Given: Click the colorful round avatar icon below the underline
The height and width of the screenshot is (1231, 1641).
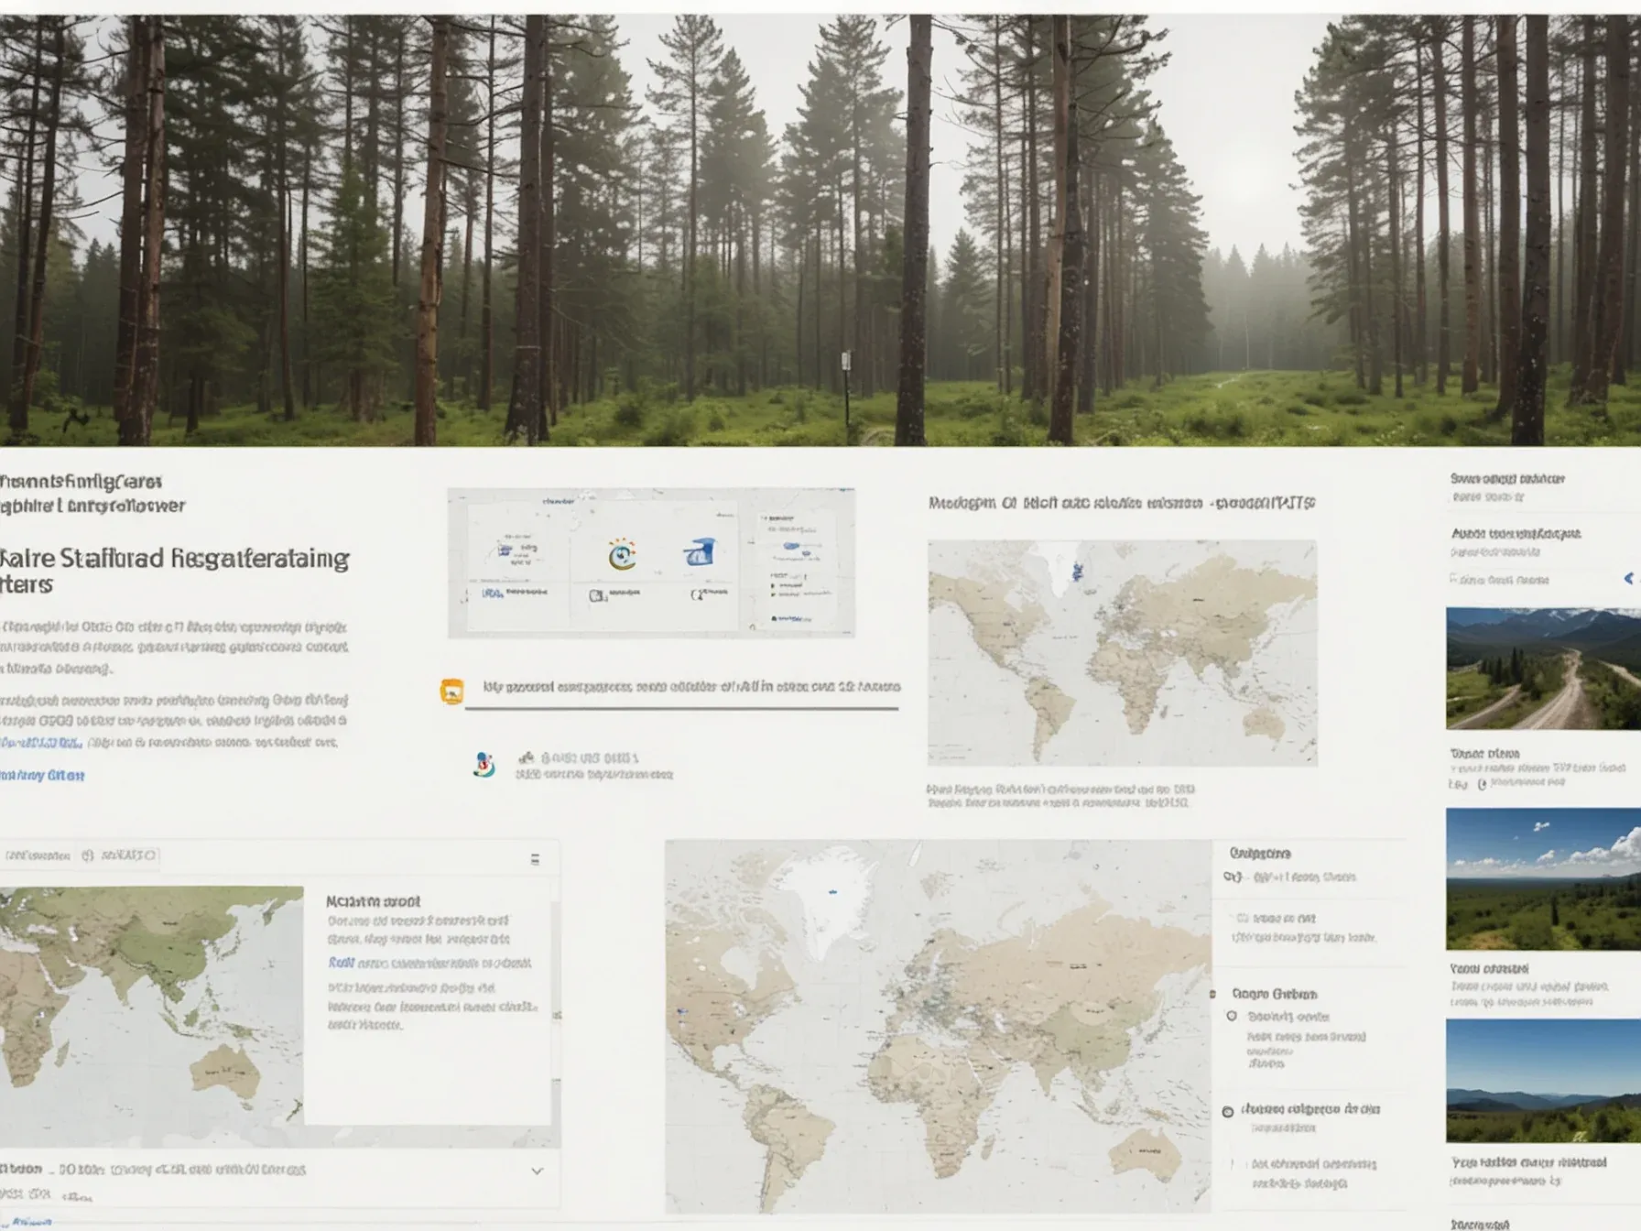Looking at the screenshot, I should [484, 765].
